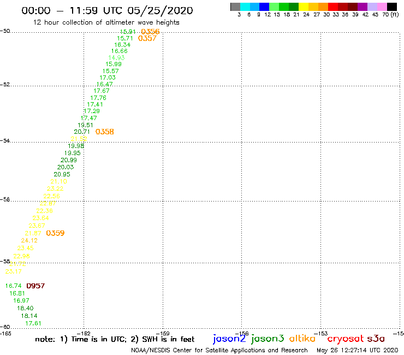Click the s3a satellite legend label

(x=376, y=339)
